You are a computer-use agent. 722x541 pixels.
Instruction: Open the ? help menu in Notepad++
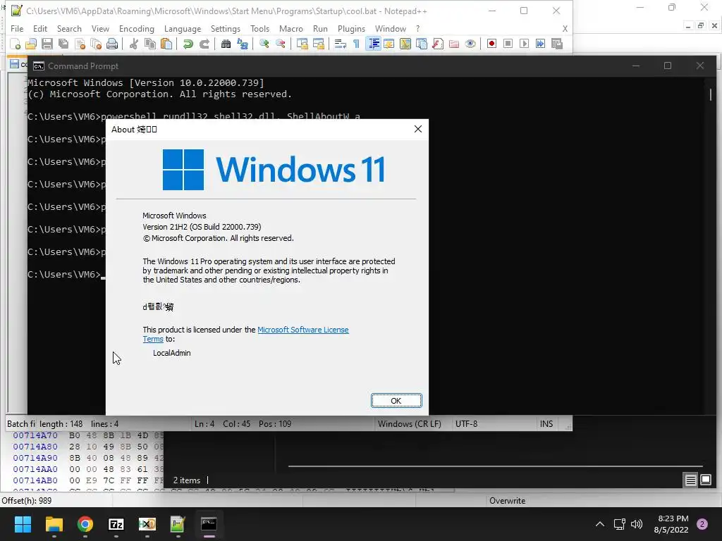[x=417, y=28]
